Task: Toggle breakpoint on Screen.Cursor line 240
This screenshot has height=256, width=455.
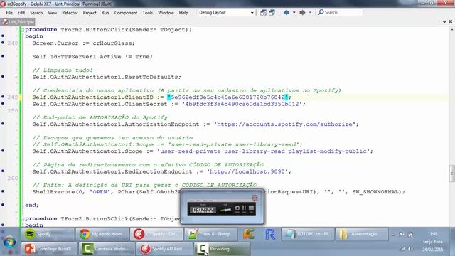Action: click(x=3, y=43)
